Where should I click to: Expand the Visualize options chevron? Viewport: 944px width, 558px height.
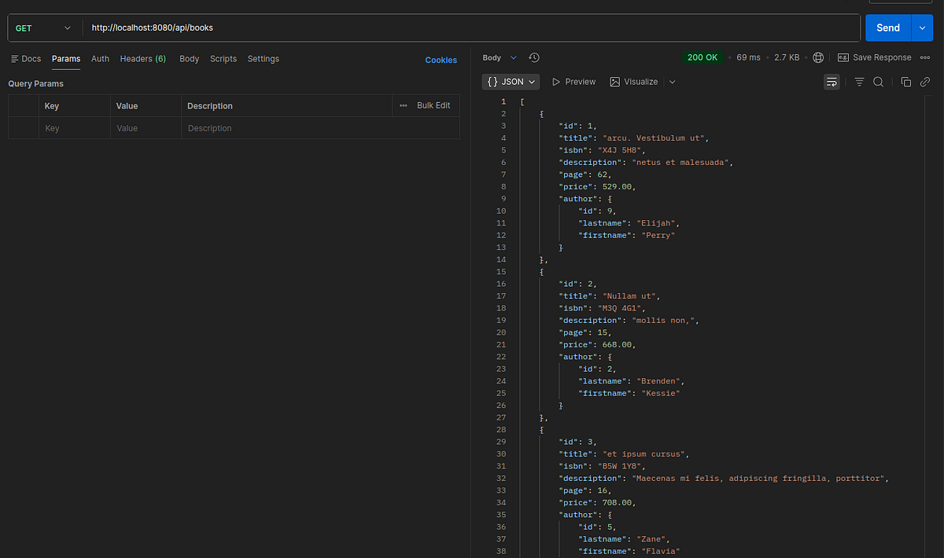[x=672, y=82]
